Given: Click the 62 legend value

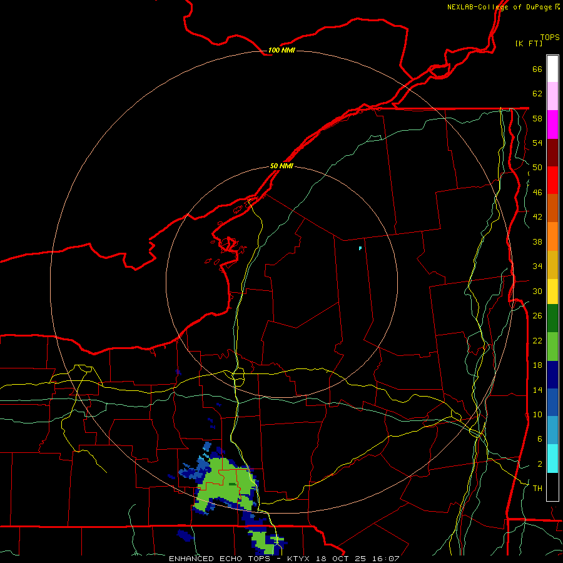Looking at the screenshot, I should pos(537,94).
